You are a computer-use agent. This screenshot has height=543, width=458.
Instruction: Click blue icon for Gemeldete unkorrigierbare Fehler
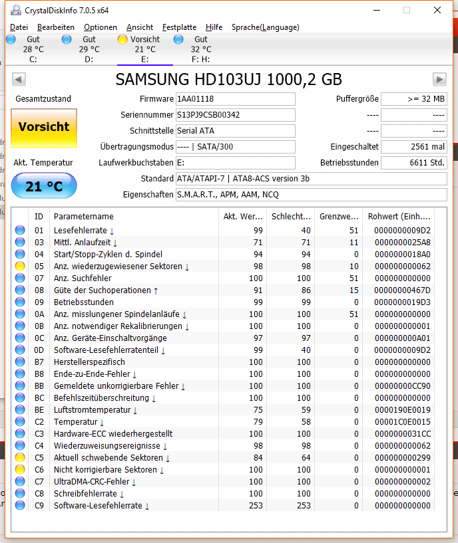pos(20,385)
